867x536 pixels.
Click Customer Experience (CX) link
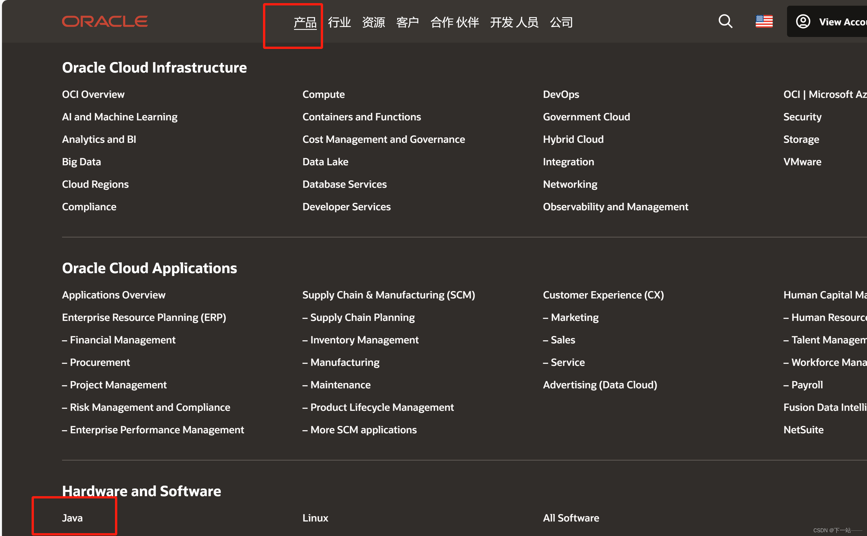pyautogui.click(x=603, y=295)
